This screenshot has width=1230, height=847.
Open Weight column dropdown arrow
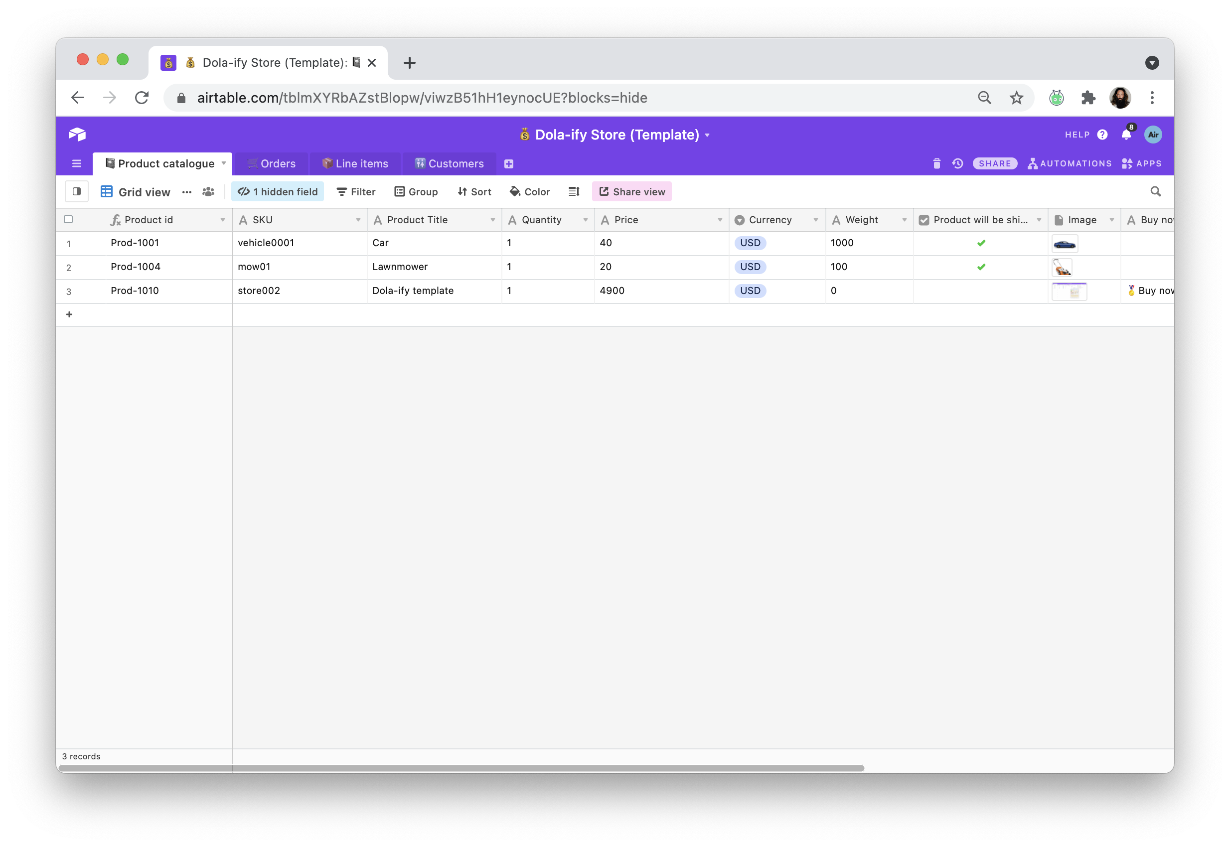(x=905, y=220)
